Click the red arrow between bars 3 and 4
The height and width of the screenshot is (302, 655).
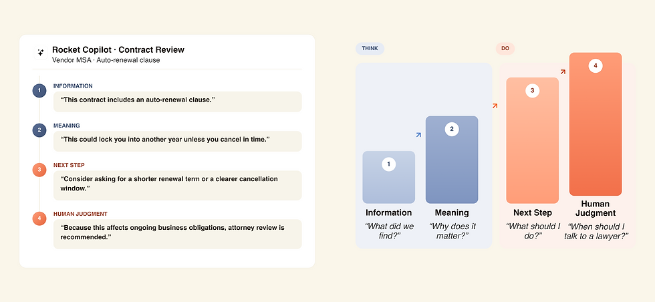[563, 72]
